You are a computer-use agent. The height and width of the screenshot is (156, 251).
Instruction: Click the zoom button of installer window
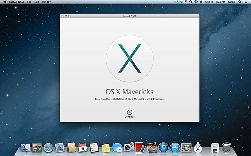69,16
